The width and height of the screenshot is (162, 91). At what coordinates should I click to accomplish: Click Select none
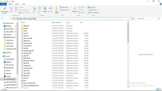92,10
